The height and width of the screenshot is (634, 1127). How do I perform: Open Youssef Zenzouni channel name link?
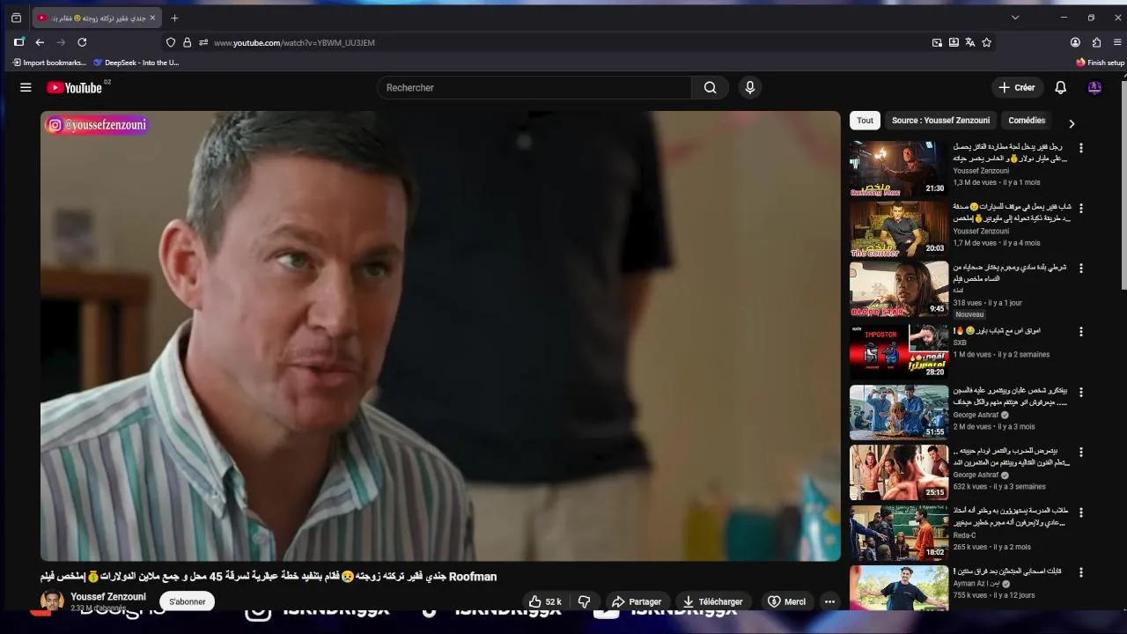click(x=108, y=596)
